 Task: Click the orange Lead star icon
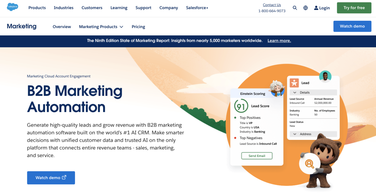click(294, 83)
